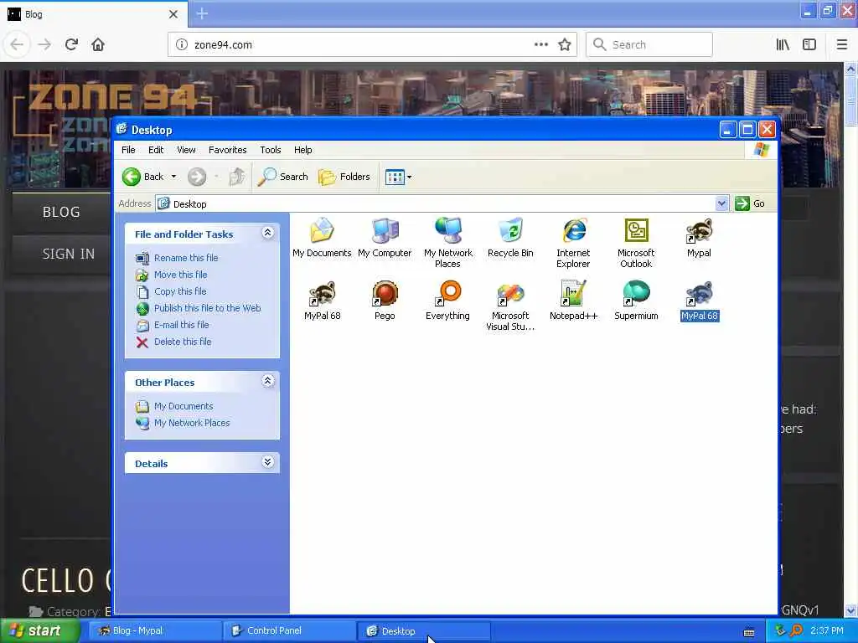Select the Mypal shortcut icon

[699, 237]
